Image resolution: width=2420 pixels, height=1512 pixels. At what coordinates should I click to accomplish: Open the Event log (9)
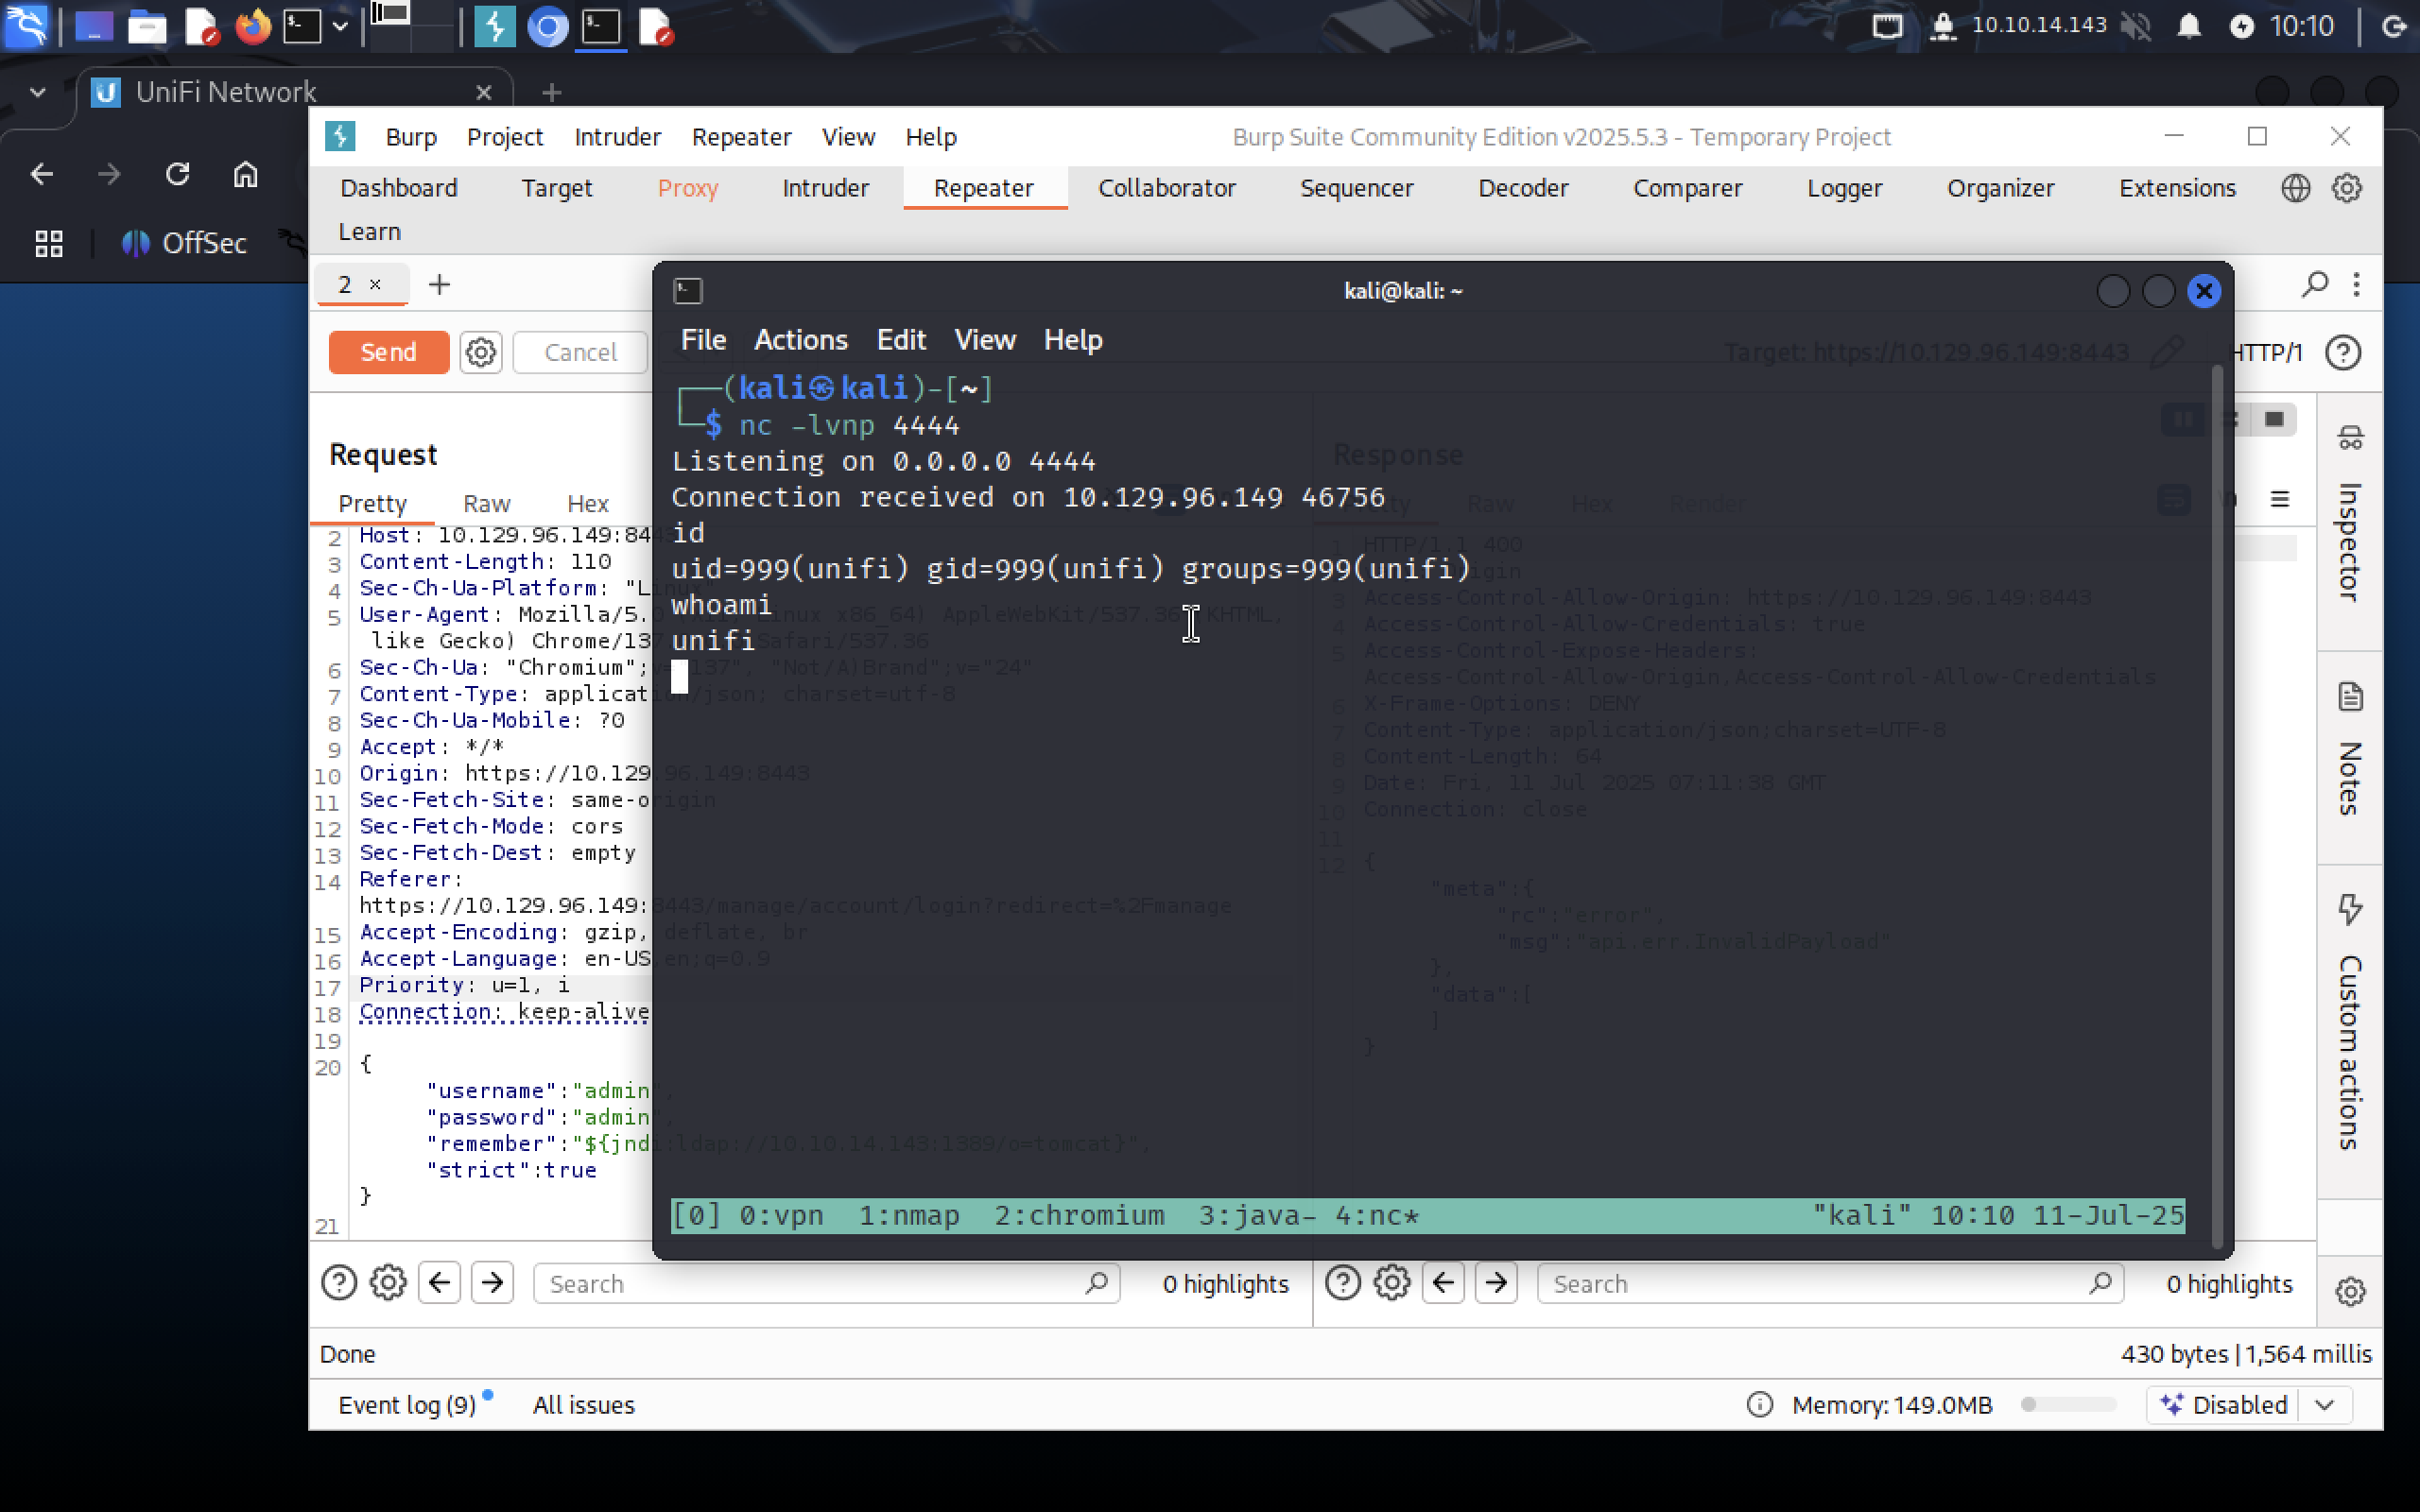pyautogui.click(x=408, y=1405)
